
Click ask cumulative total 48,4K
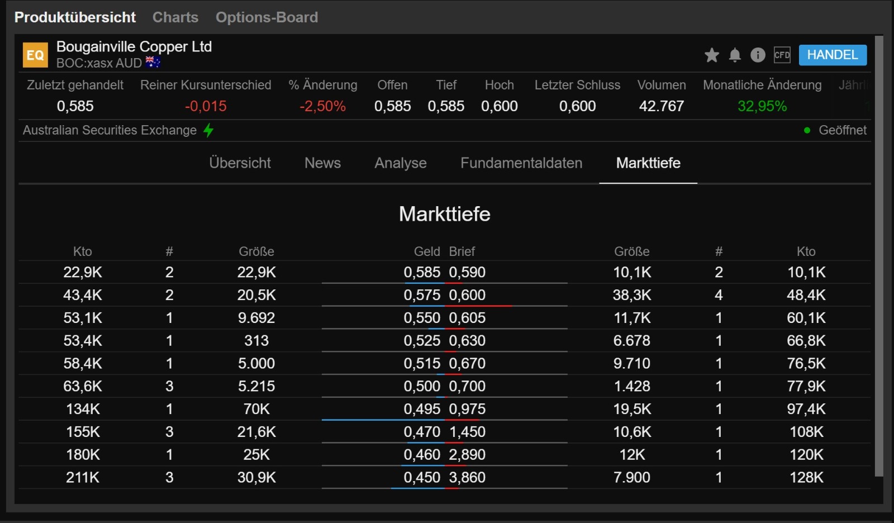806,295
